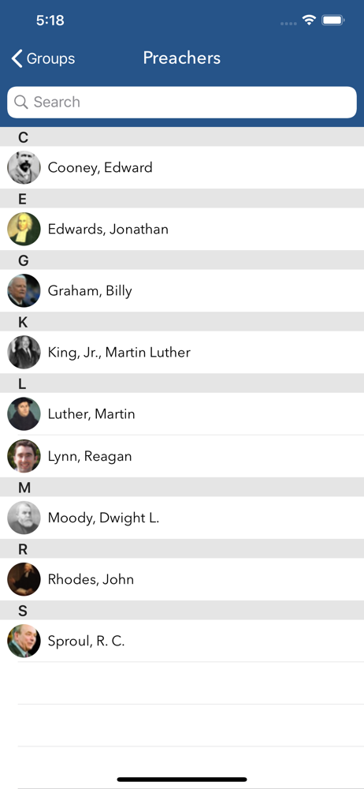Tap R. C. Sproul's avatar
The height and width of the screenshot is (789, 364).
tap(24, 641)
